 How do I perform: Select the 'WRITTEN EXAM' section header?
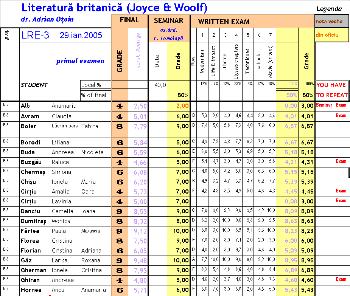click(224, 22)
